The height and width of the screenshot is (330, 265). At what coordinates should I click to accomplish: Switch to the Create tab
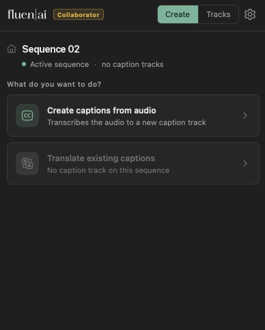[178, 14]
